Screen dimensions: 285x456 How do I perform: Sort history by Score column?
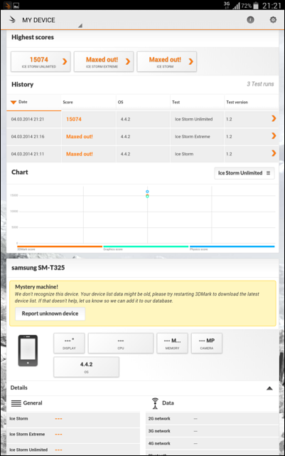click(x=89, y=102)
